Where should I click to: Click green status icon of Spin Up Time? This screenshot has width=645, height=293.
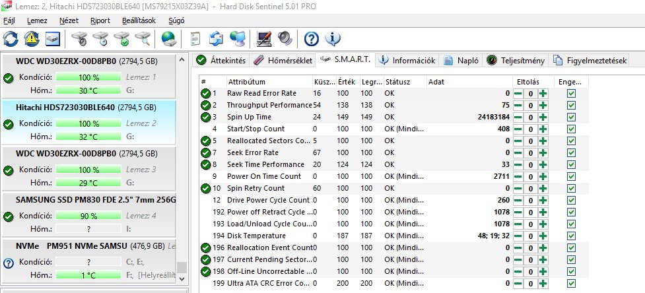(x=206, y=117)
